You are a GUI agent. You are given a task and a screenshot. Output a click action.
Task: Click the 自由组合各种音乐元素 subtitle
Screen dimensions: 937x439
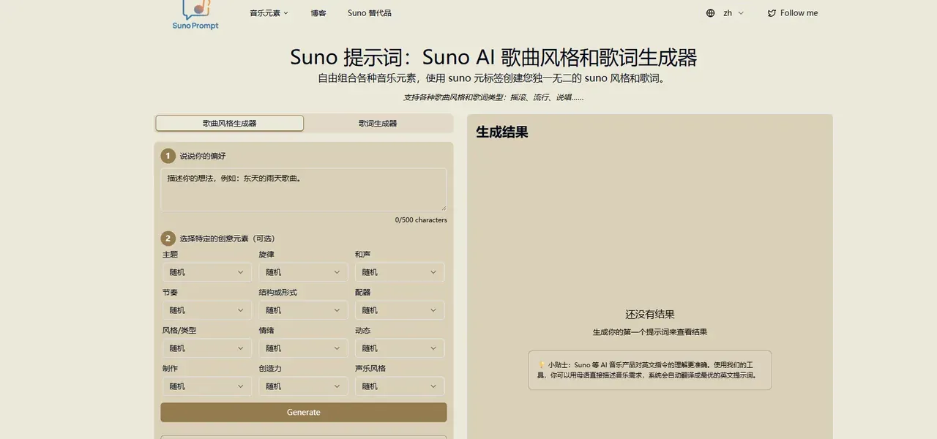click(493, 78)
